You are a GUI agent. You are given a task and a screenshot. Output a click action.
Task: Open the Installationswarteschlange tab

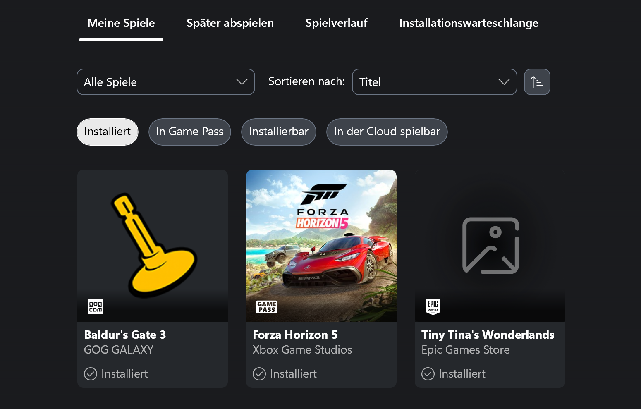[x=469, y=23]
